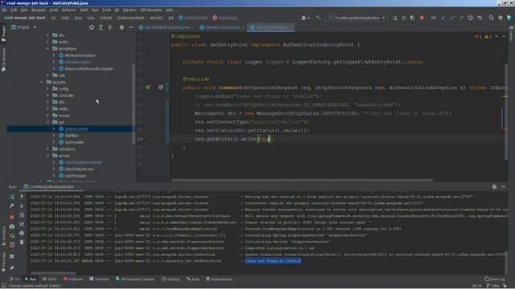Open the TODO tool window tab
This screenshot has width=515, height=289.
(x=49, y=279)
